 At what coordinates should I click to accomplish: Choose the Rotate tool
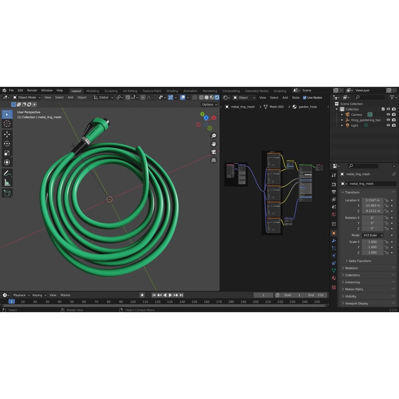click(7, 144)
